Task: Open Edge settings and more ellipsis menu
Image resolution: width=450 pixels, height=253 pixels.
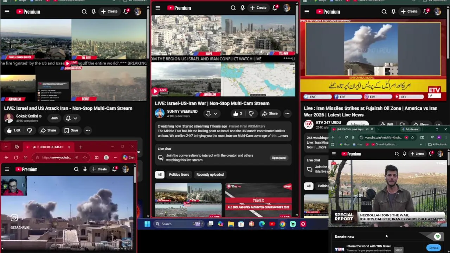Action: pyautogui.click(x=115, y=157)
